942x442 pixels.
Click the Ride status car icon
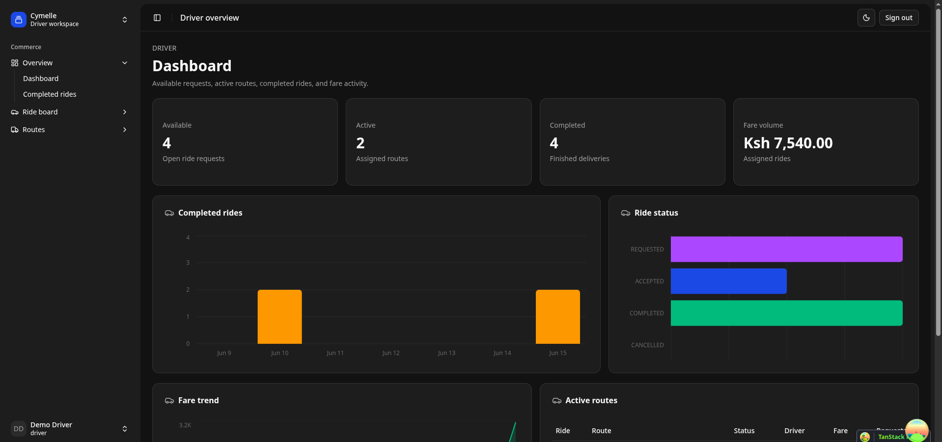click(626, 213)
